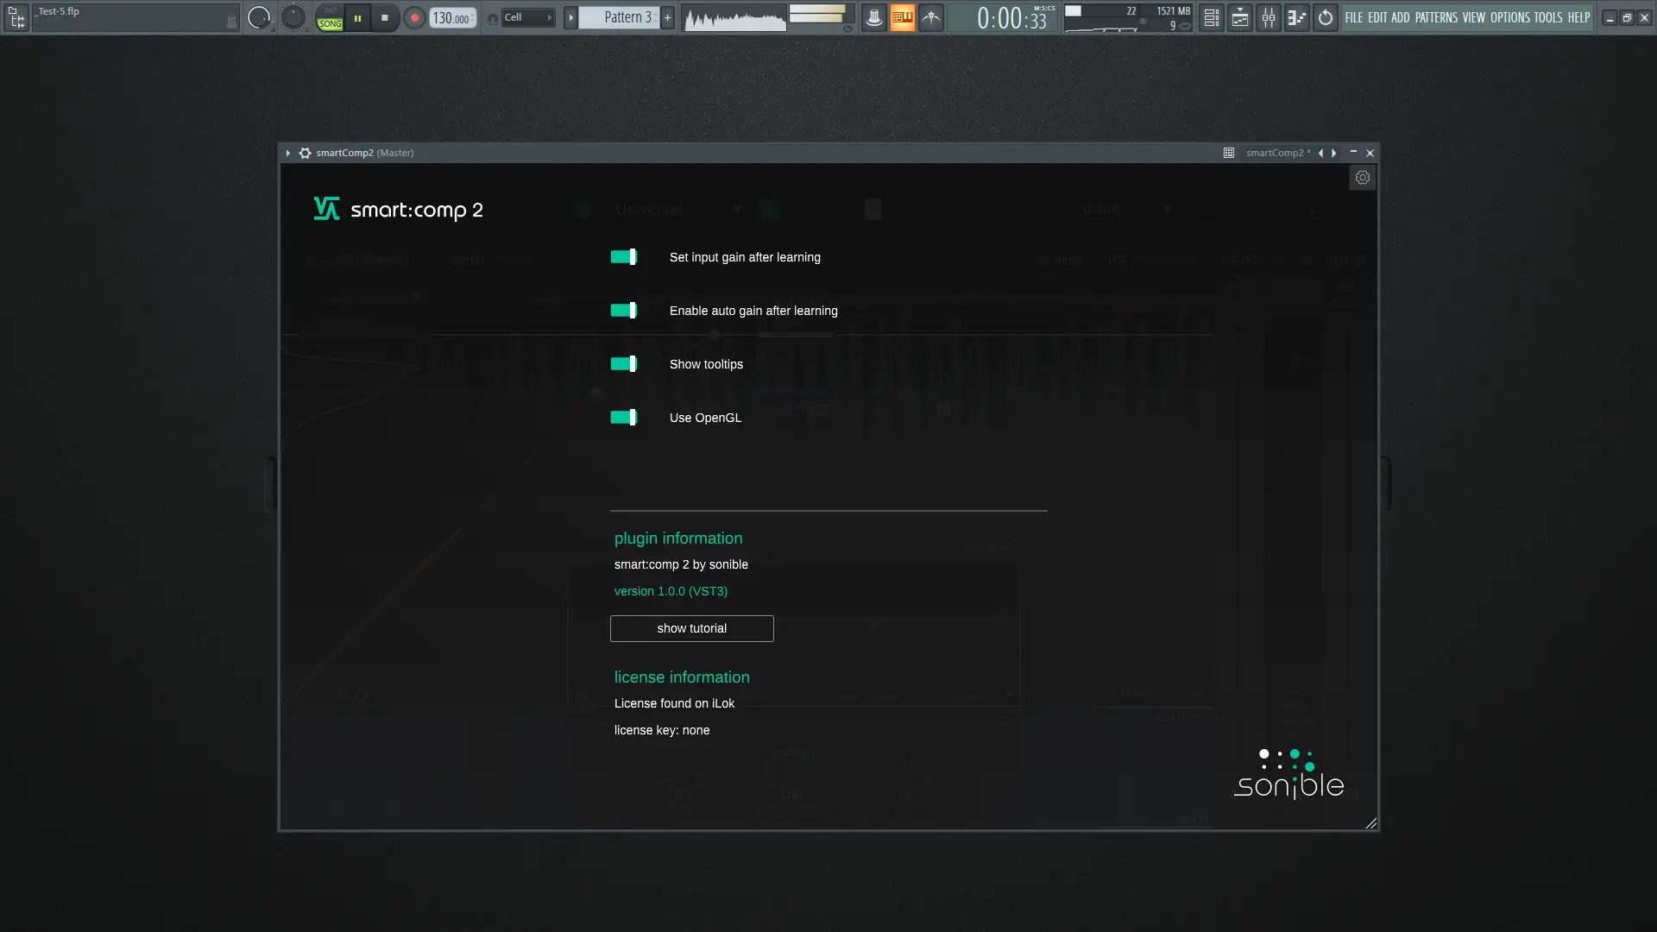Click the record button
This screenshot has width=1657, height=932.
[x=414, y=17]
